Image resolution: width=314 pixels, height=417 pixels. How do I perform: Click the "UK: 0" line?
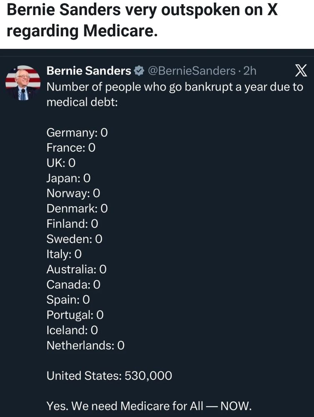pos(61,163)
